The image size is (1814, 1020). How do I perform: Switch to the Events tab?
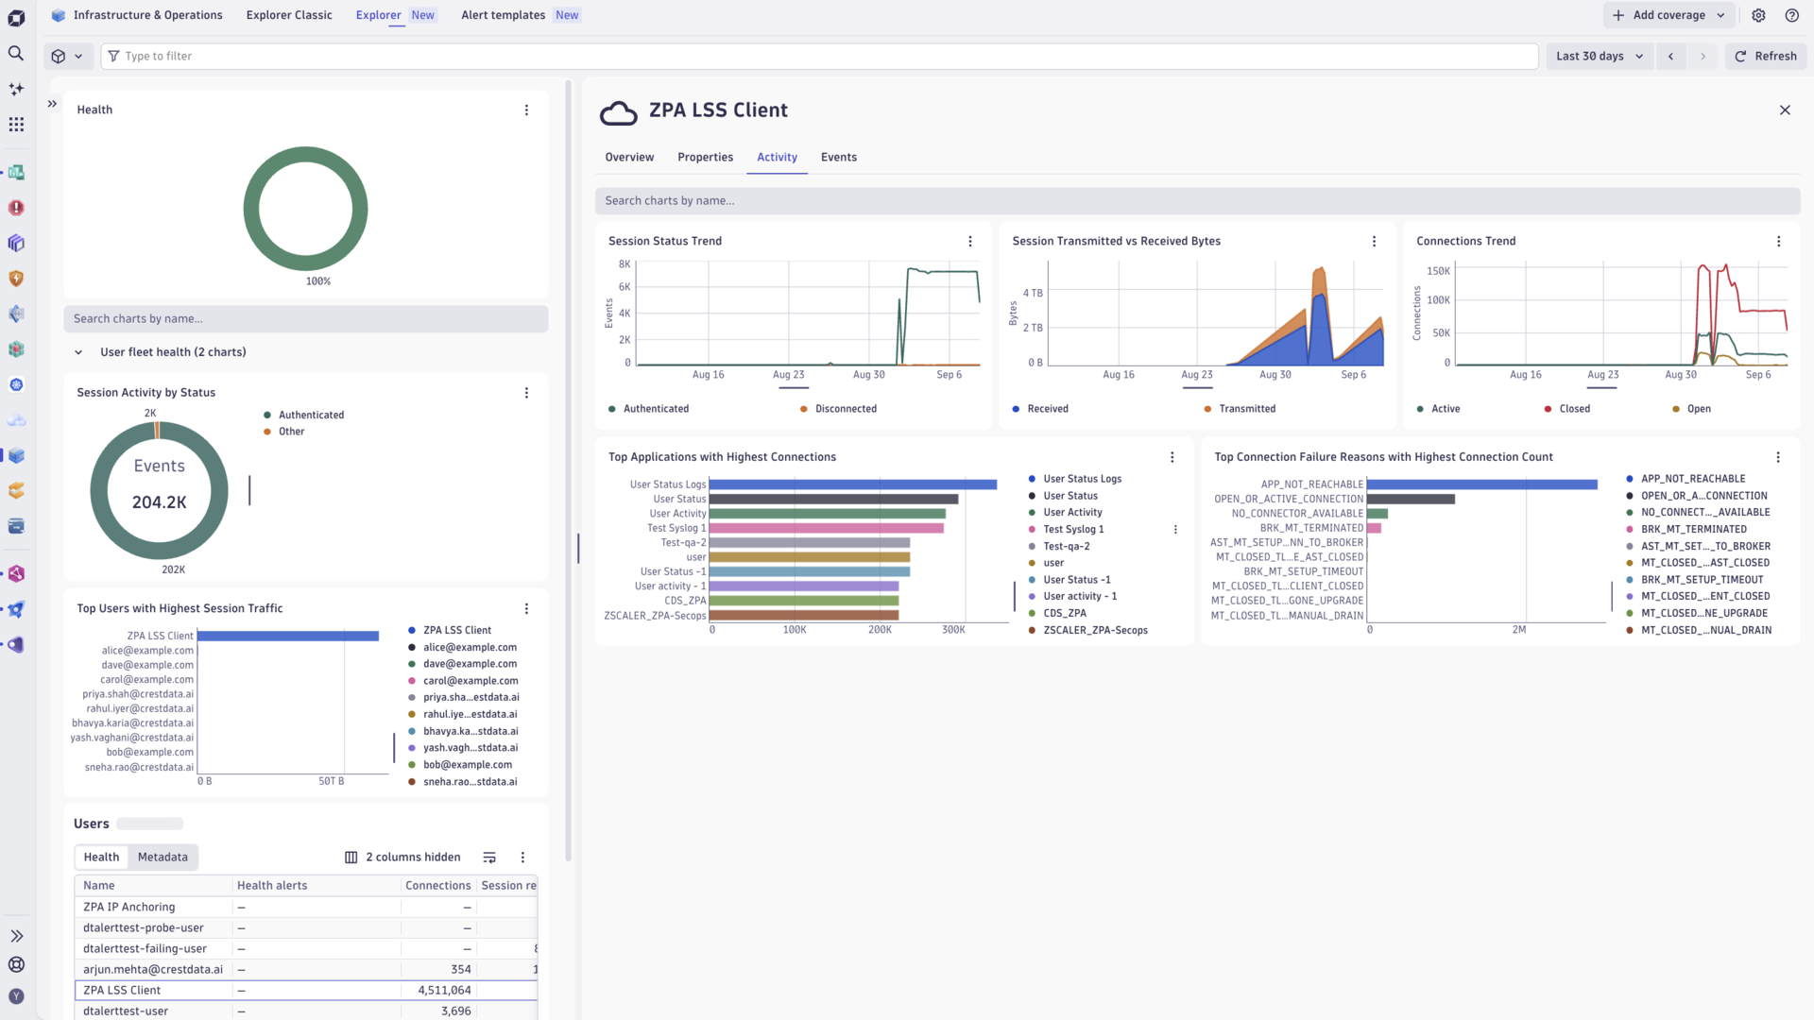click(838, 158)
